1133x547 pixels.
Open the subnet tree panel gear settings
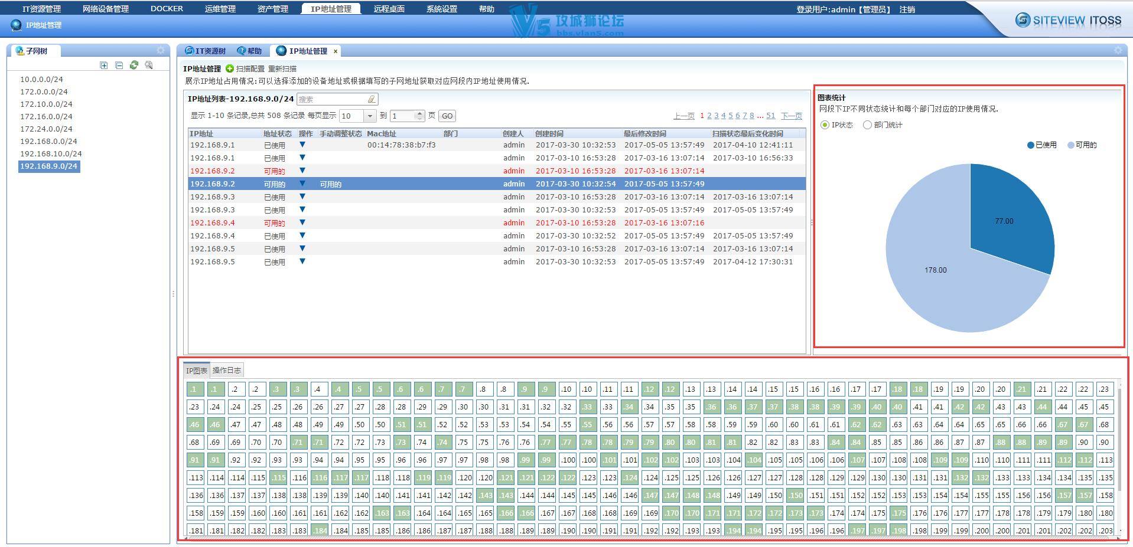pyautogui.click(x=161, y=51)
